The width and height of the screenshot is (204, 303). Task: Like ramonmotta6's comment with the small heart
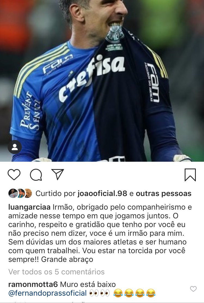tap(193, 289)
